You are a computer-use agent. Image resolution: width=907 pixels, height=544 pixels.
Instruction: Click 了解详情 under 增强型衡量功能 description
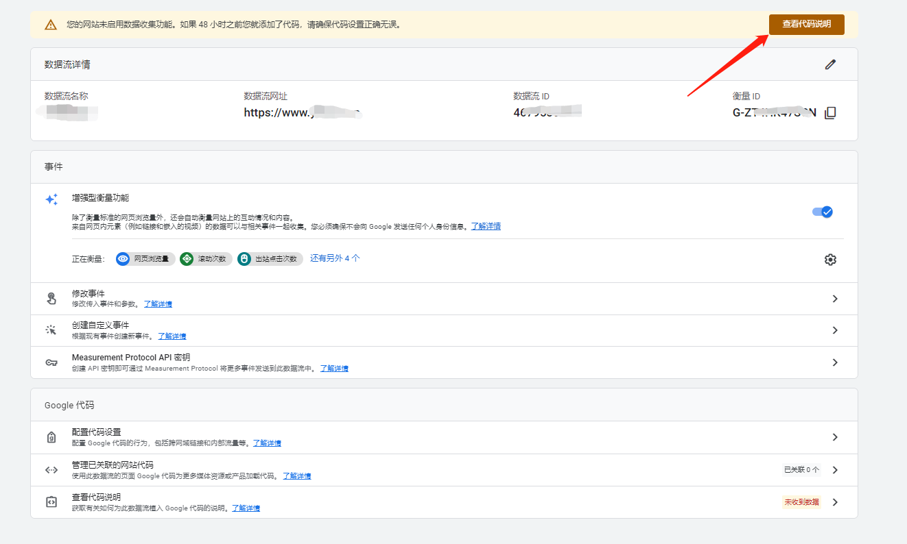pyautogui.click(x=486, y=226)
